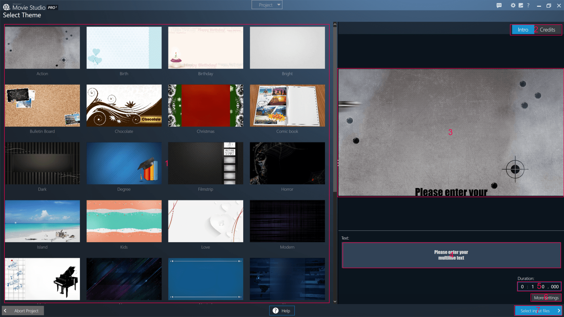The width and height of the screenshot is (564, 317).
Task: Click the More settings button
Action: 546,298
